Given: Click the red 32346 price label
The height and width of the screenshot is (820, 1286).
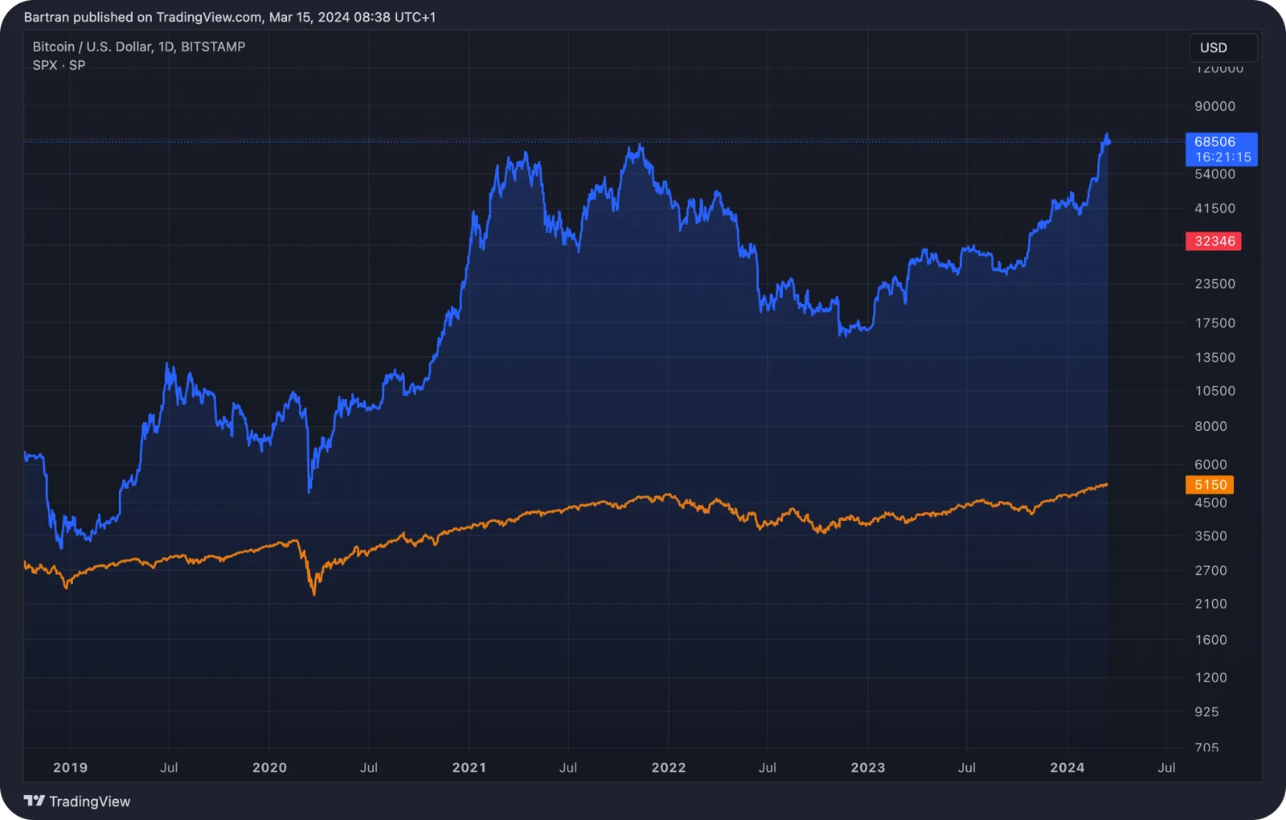Looking at the screenshot, I should 1214,241.
